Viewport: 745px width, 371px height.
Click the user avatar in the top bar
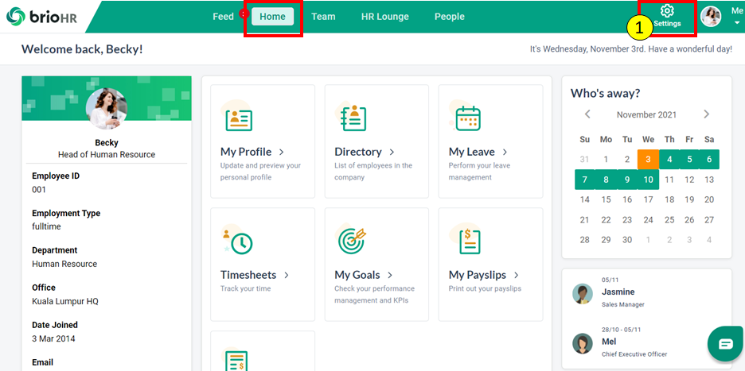711,17
